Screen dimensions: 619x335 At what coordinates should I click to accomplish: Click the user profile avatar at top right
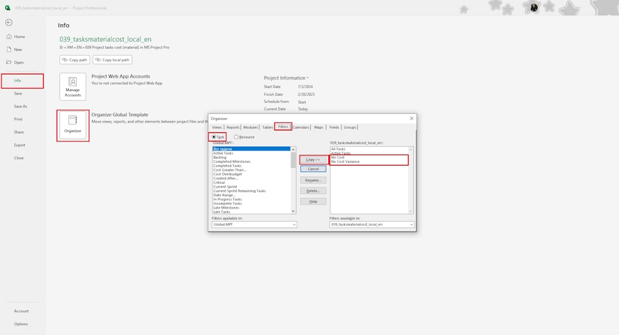click(x=534, y=8)
